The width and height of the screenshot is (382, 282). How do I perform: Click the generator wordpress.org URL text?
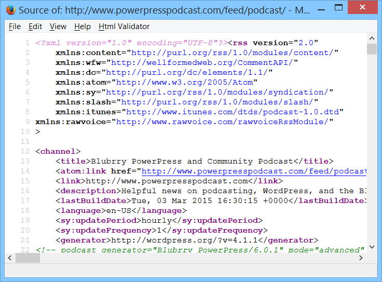(184, 240)
